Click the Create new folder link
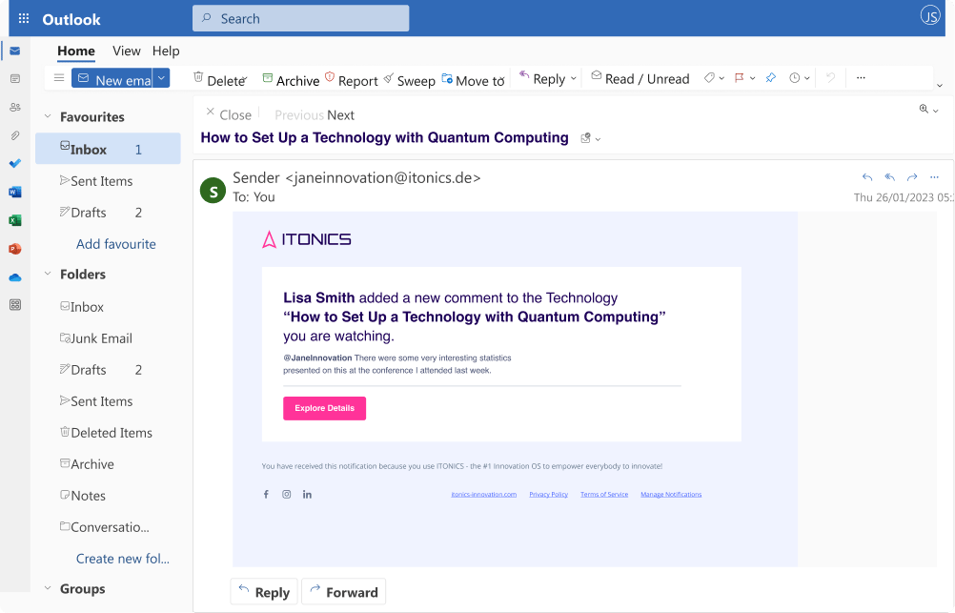 [x=122, y=558]
